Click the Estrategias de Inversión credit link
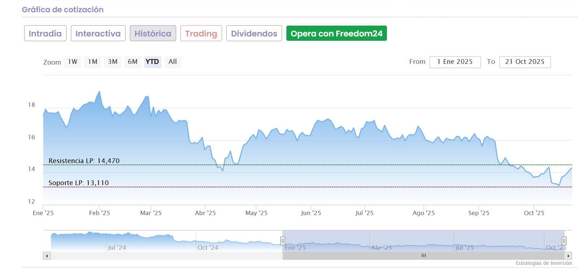 (x=543, y=263)
